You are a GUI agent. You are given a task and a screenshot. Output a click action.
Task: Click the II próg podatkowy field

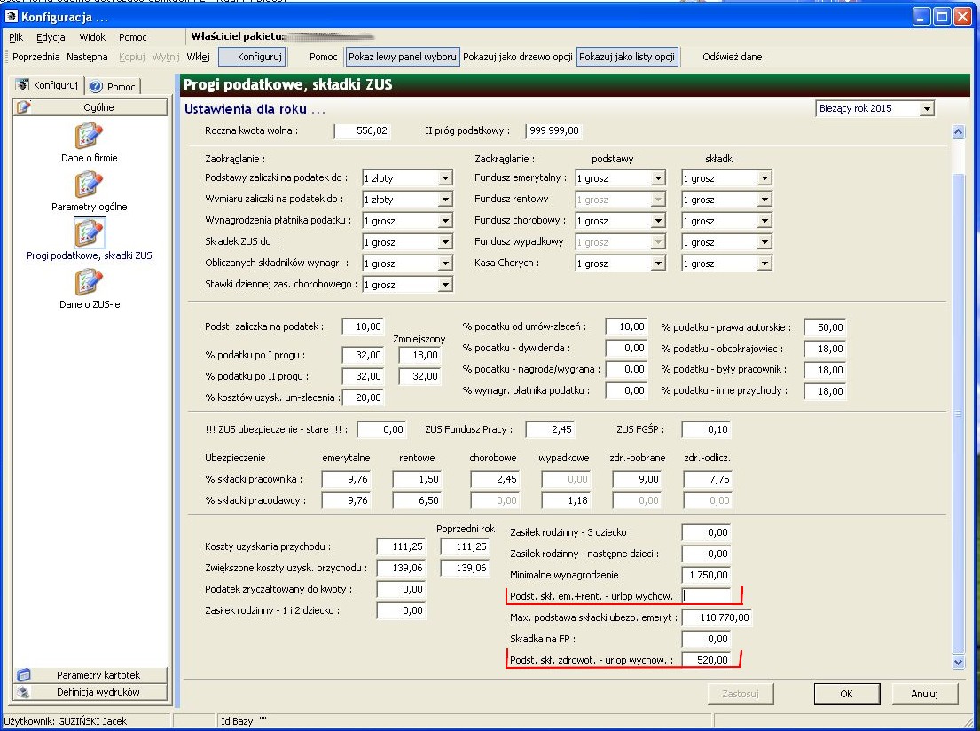[553, 130]
